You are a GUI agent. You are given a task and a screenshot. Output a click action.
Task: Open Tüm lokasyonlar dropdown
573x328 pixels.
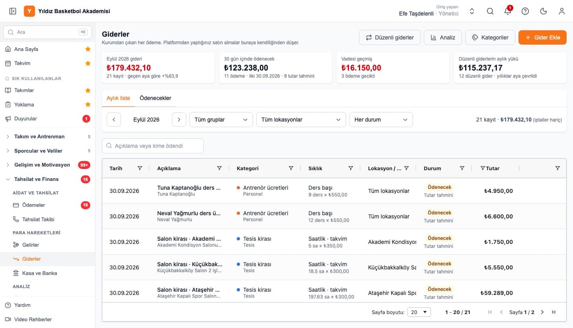pyautogui.click(x=301, y=120)
